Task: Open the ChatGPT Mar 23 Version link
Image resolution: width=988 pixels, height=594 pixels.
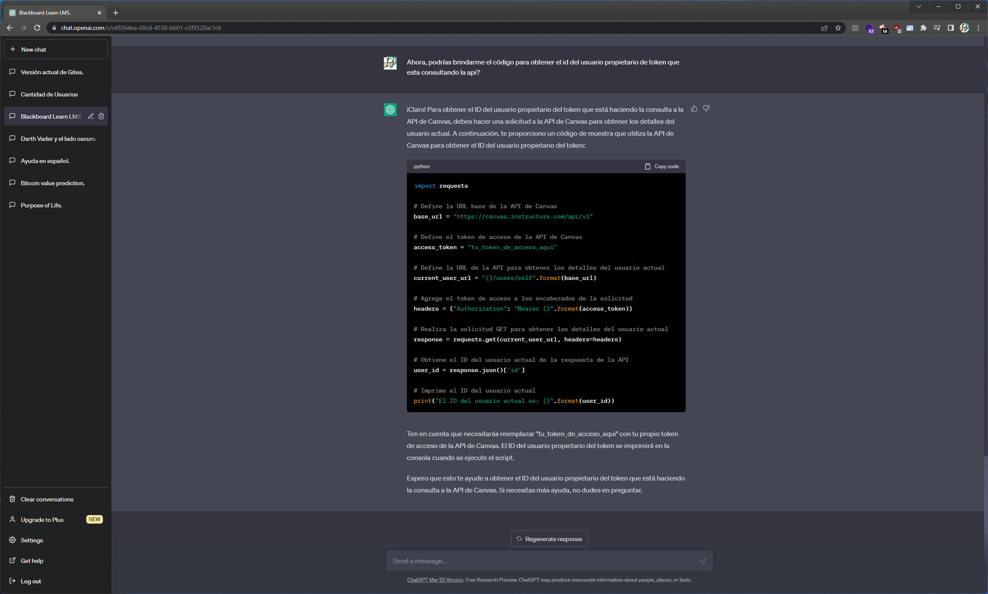Action: click(x=435, y=580)
